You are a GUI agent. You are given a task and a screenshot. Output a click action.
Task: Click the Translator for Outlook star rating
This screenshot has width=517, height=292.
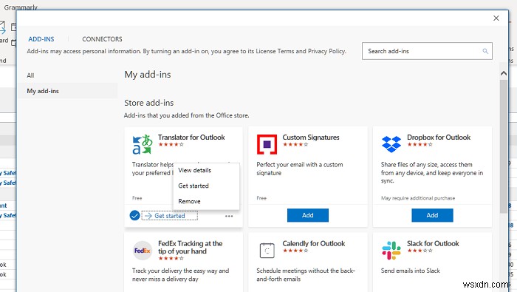pyautogui.click(x=171, y=144)
